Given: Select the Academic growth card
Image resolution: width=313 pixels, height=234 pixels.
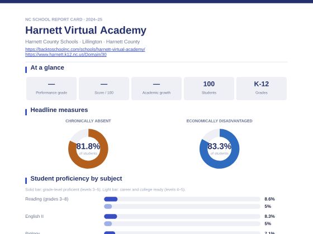Looking at the screenshot, I should click(x=156, y=89).
